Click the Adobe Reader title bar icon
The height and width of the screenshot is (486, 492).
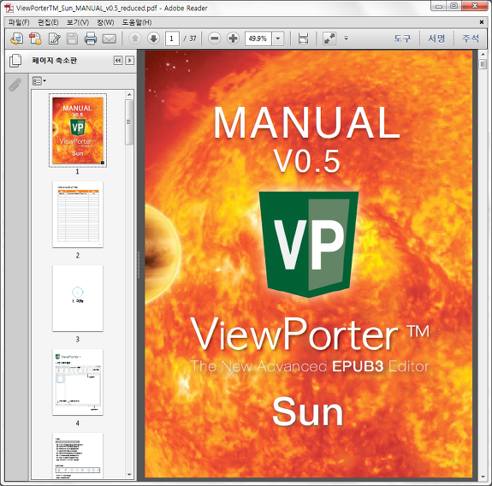click(9, 8)
